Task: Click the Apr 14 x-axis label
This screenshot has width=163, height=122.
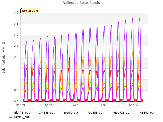Action: (133, 105)
